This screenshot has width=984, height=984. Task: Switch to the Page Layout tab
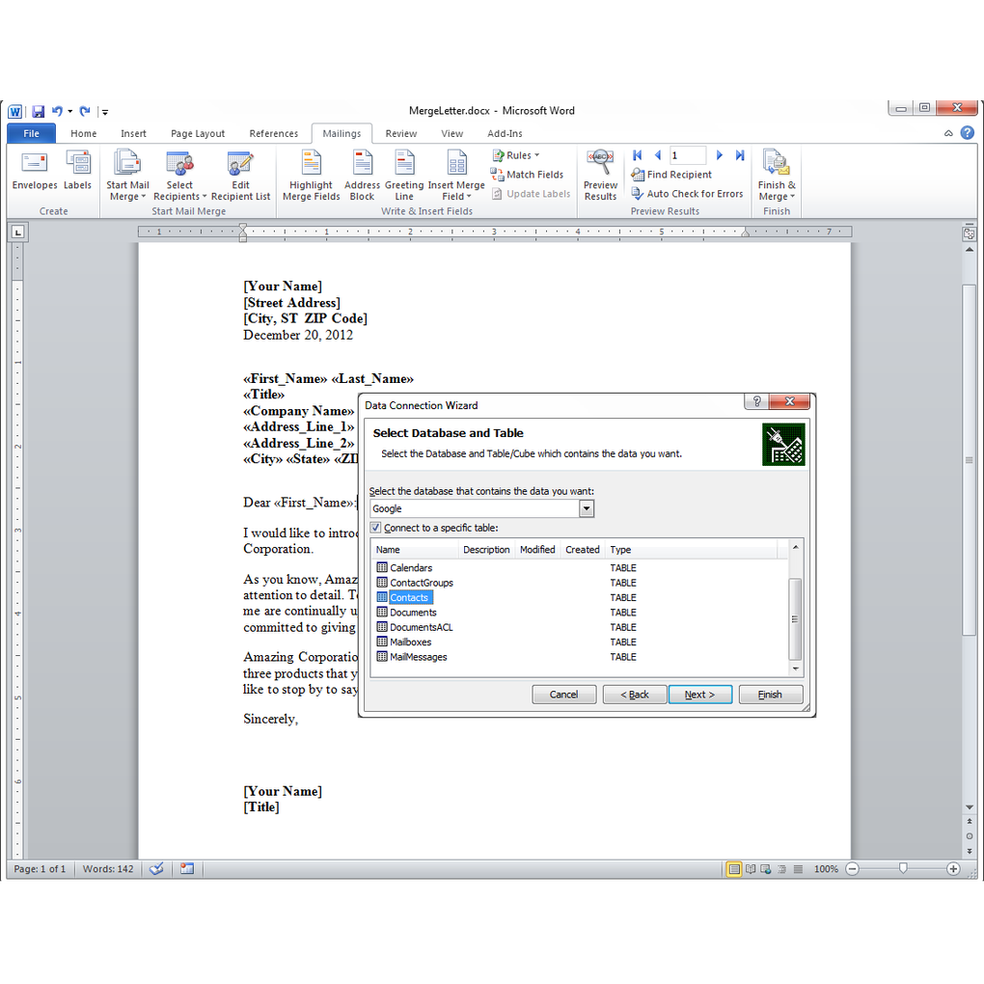coord(198,134)
